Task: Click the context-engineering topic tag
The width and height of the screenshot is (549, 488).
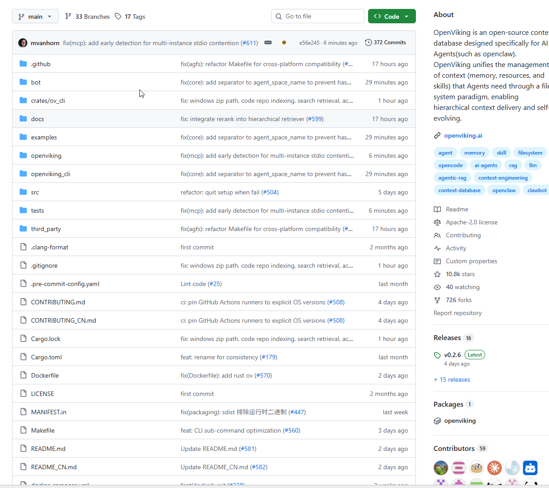Action: tap(503, 178)
